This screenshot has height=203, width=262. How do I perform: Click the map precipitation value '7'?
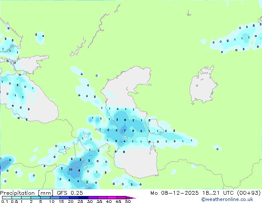(125, 130)
